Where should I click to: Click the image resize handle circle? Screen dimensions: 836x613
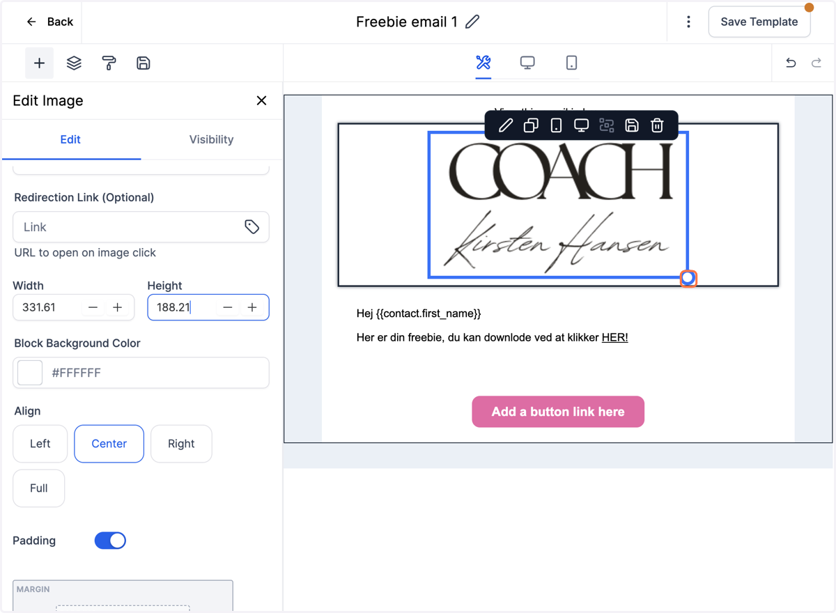(x=688, y=278)
